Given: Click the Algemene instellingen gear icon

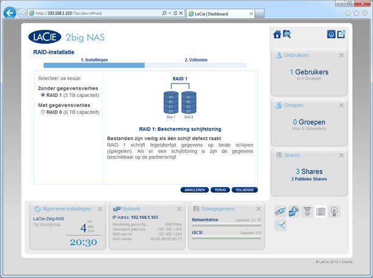Looking at the screenshot, I should coord(37,208).
